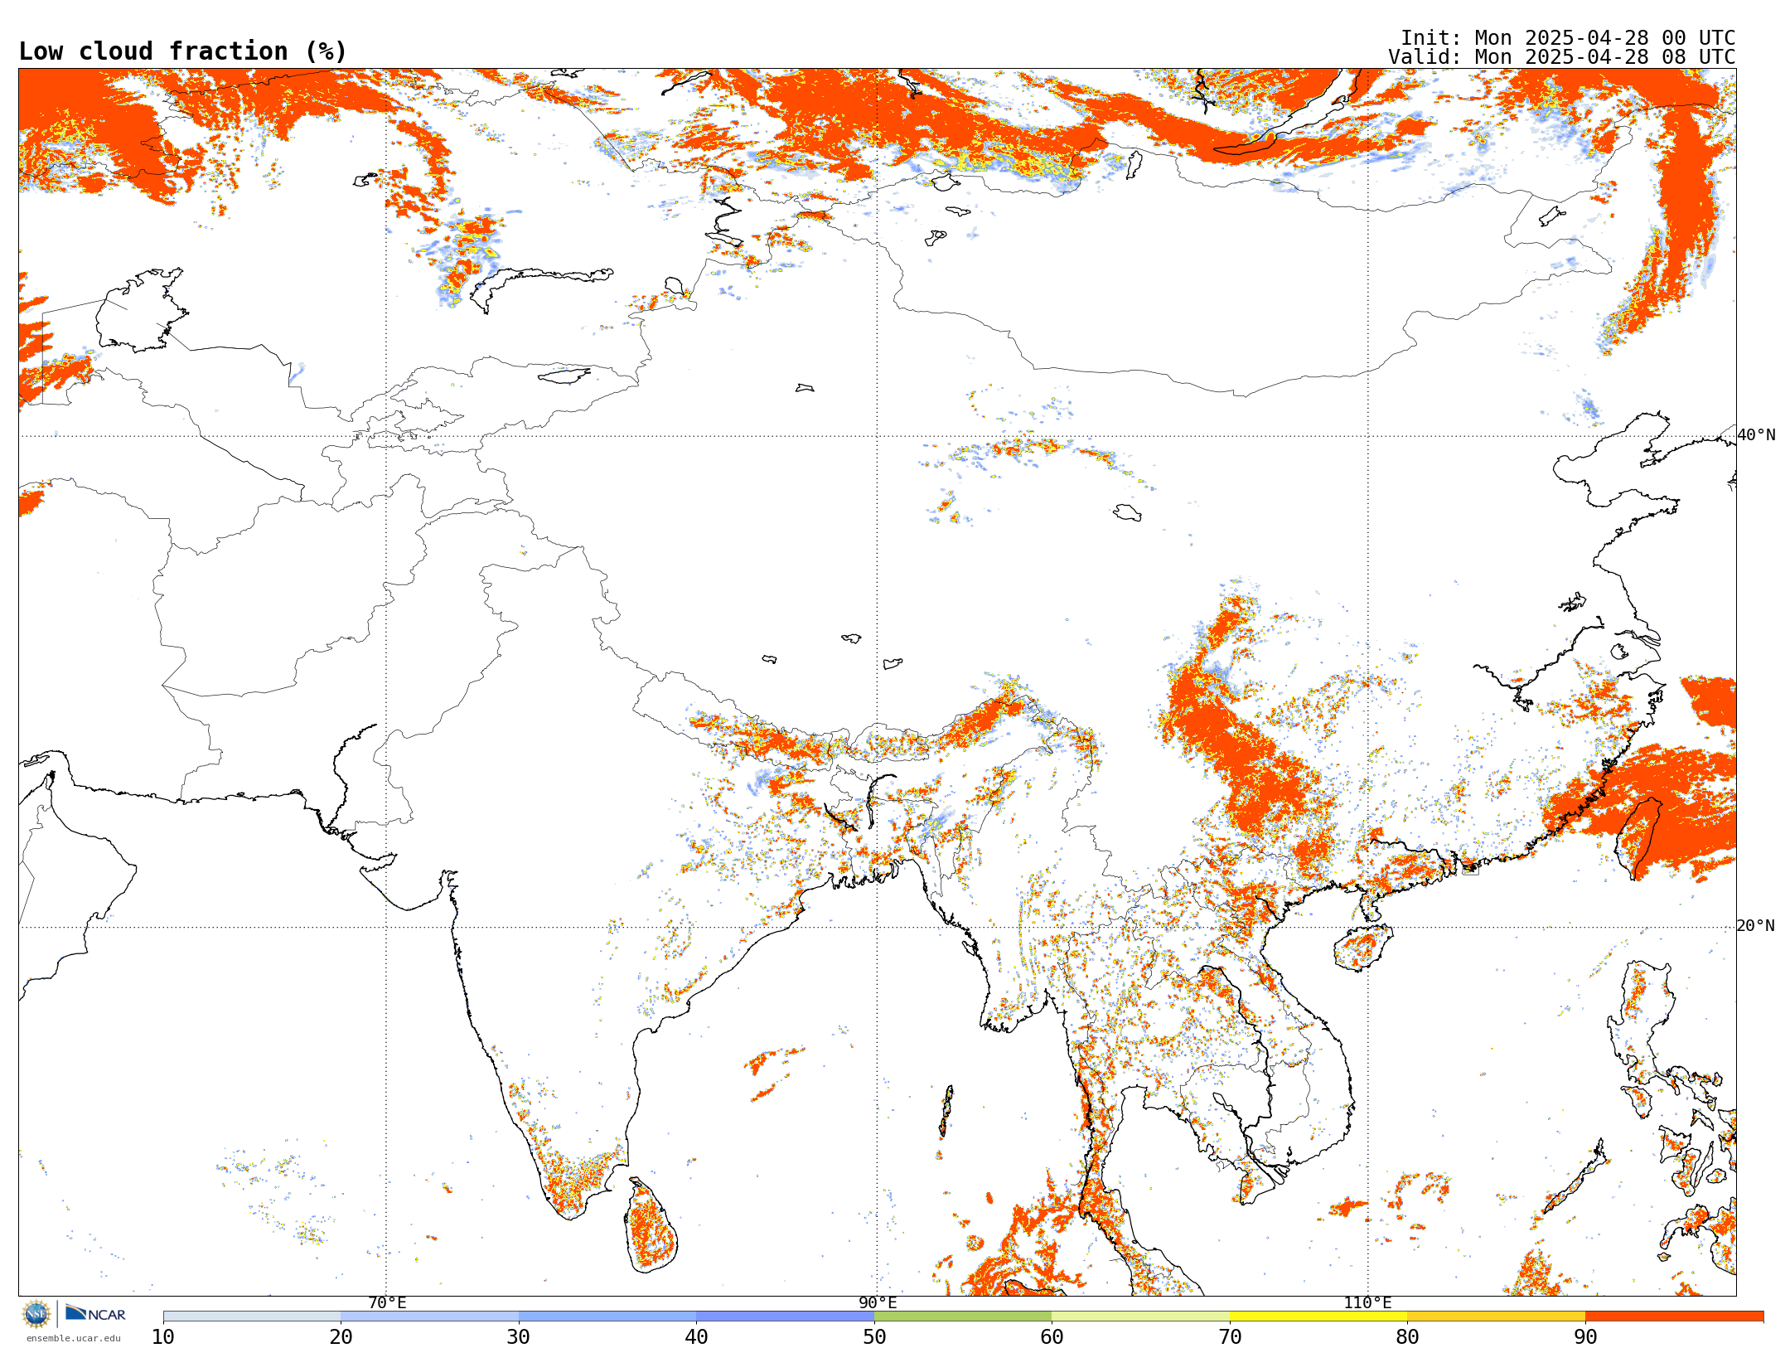This screenshot has height=1348, width=1790.
Task: Click the colorbar tick label 20
Action: [x=341, y=1337]
